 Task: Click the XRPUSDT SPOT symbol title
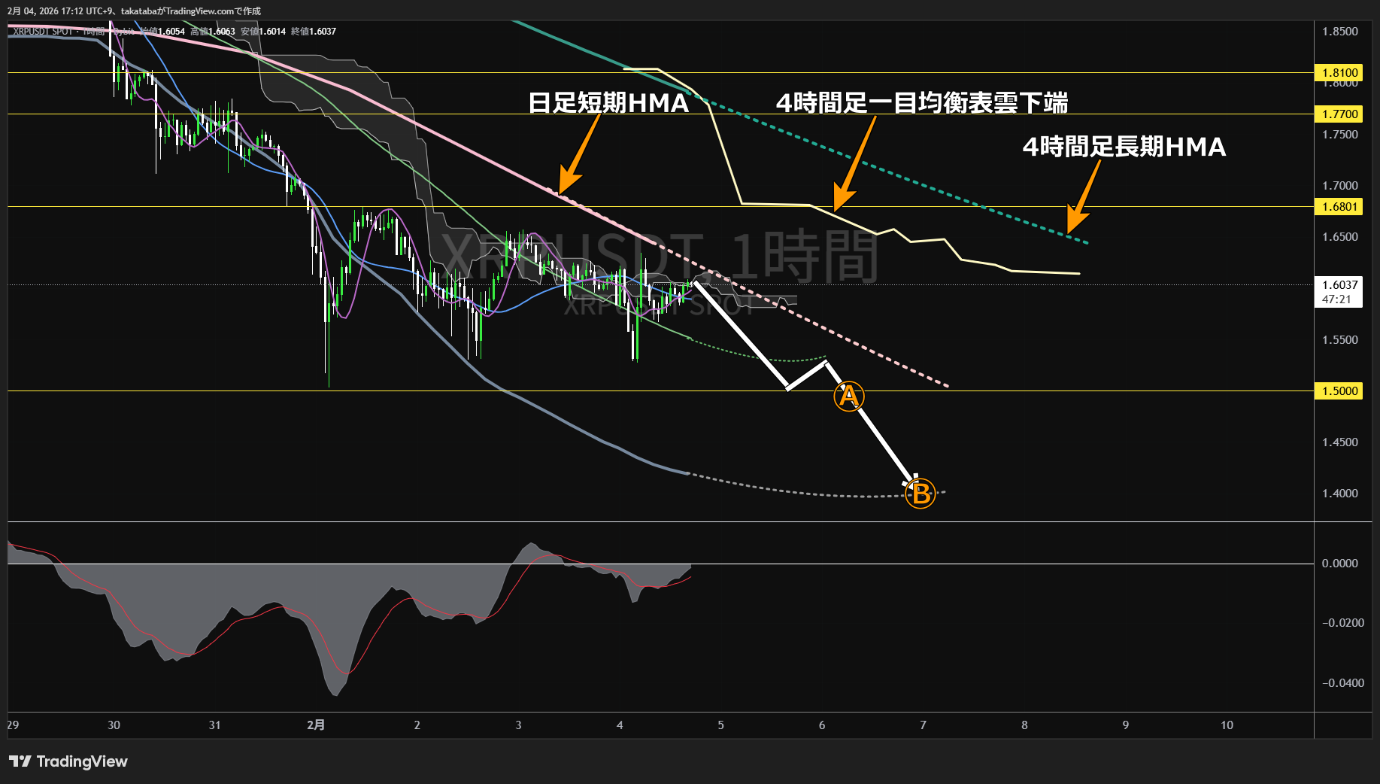(43, 32)
